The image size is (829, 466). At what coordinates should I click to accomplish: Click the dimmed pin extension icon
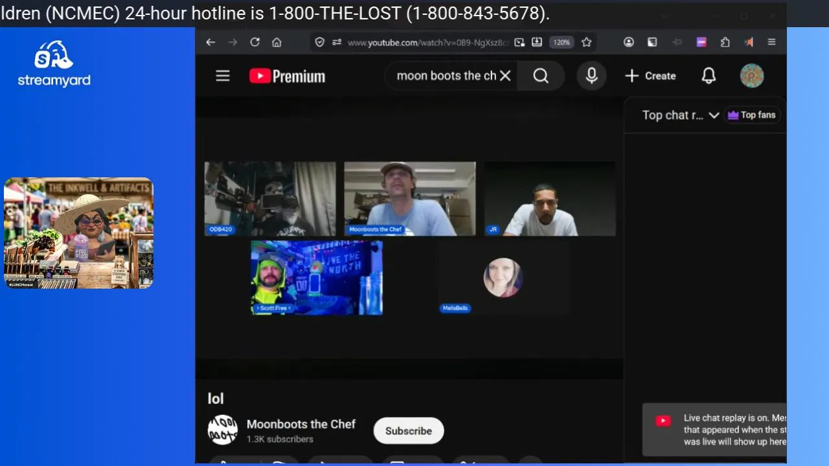pos(677,42)
